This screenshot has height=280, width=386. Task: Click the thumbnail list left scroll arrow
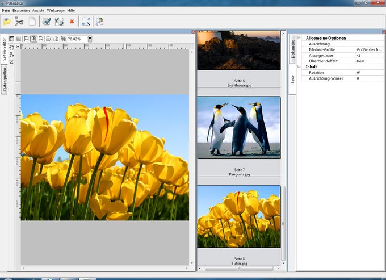200,268
